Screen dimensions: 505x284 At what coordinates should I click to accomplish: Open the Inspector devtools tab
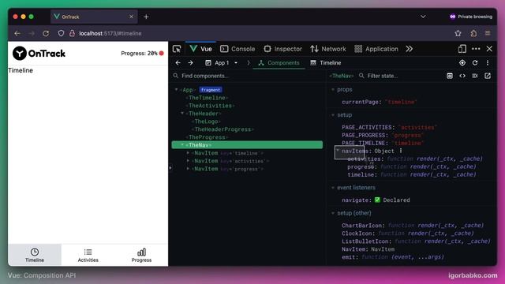click(x=282, y=49)
